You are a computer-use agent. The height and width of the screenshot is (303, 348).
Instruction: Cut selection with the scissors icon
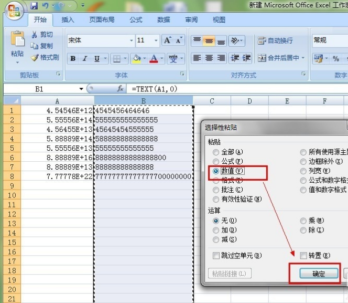(34, 35)
